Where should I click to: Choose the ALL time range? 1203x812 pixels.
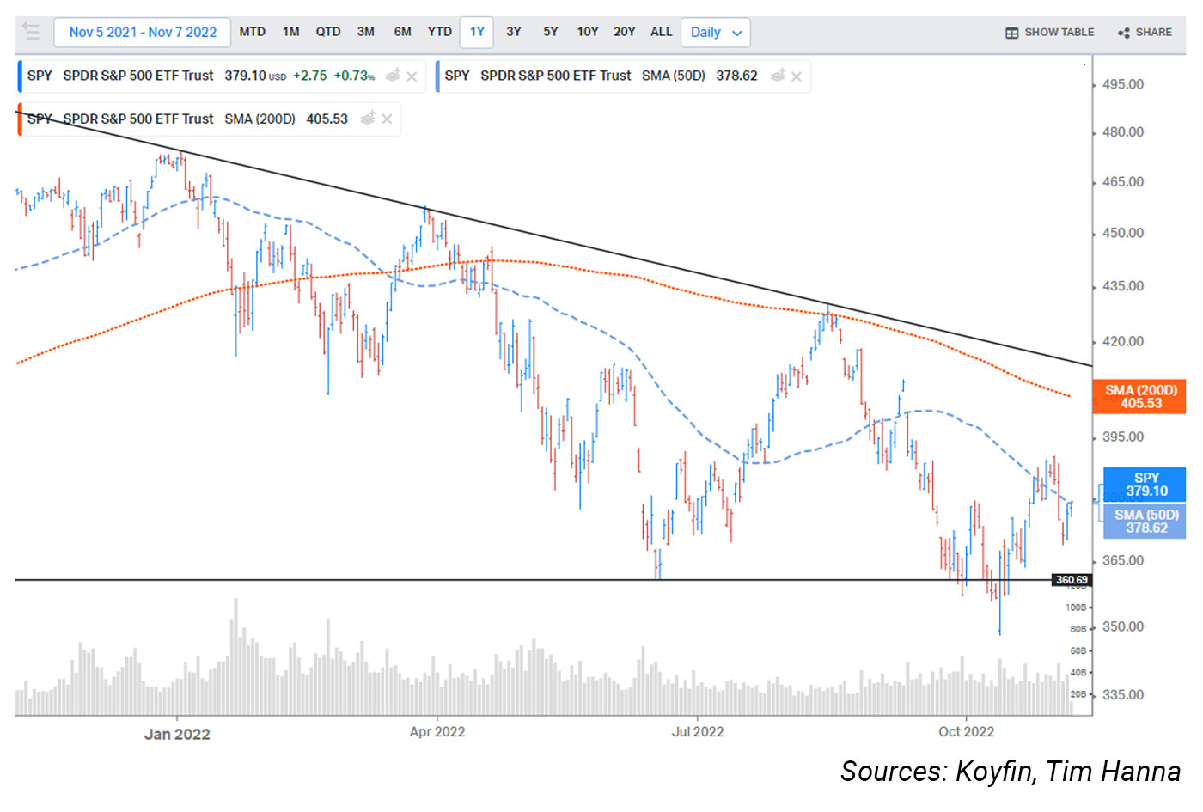coord(661,32)
